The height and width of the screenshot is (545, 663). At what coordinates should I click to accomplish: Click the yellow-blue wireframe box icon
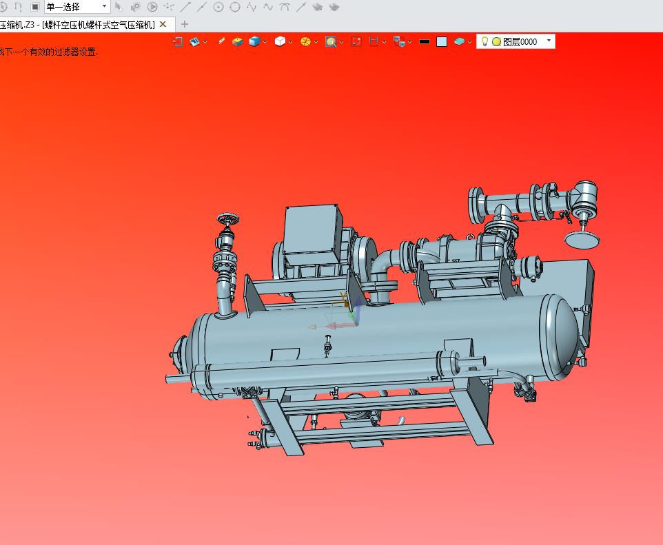point(237,41)
